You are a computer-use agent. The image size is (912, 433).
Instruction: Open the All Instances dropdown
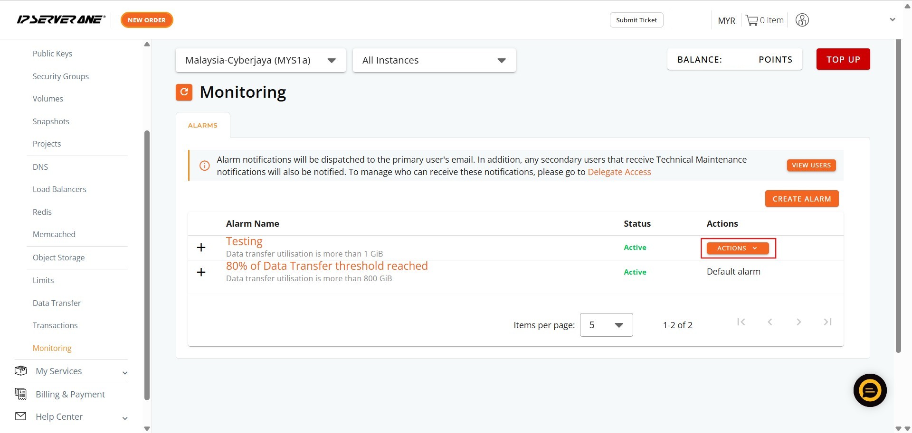click(x=434, y=60)
